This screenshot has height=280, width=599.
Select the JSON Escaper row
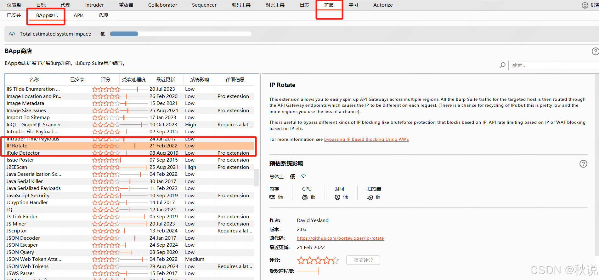(x=130, y=245)
